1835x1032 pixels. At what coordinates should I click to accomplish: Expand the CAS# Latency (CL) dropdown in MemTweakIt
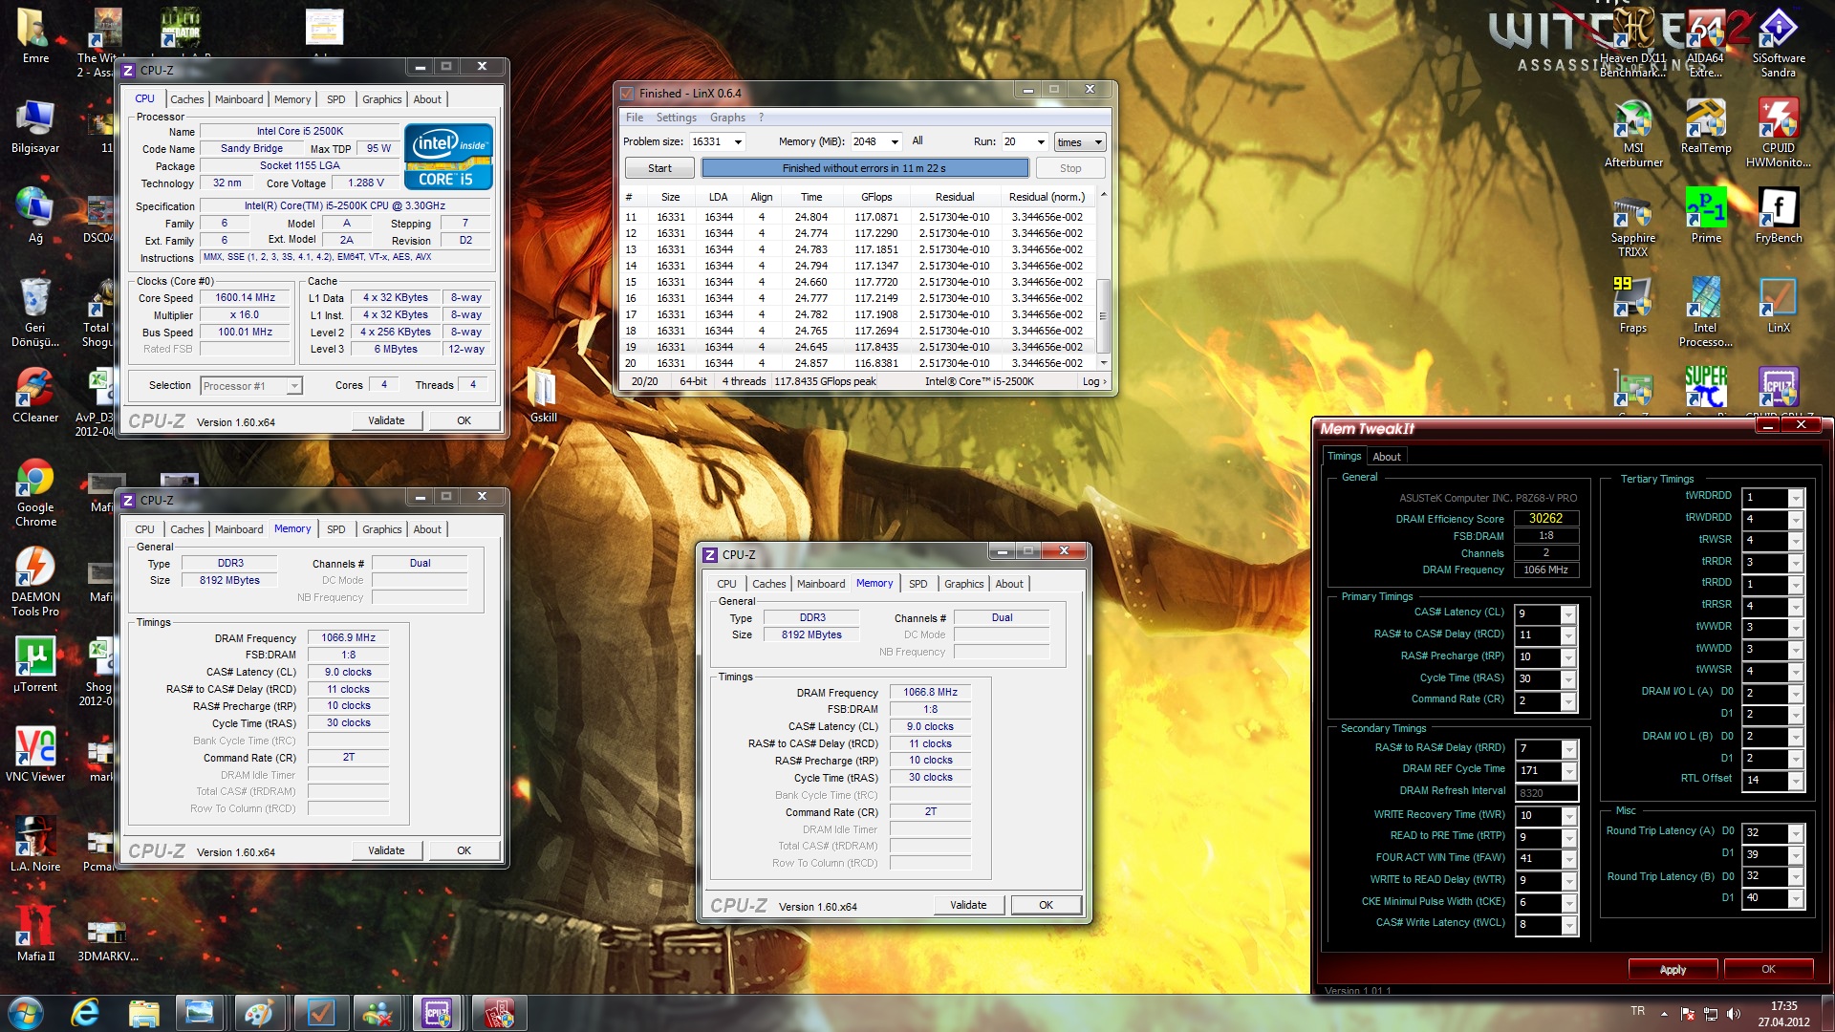[x=1567, y=613]
